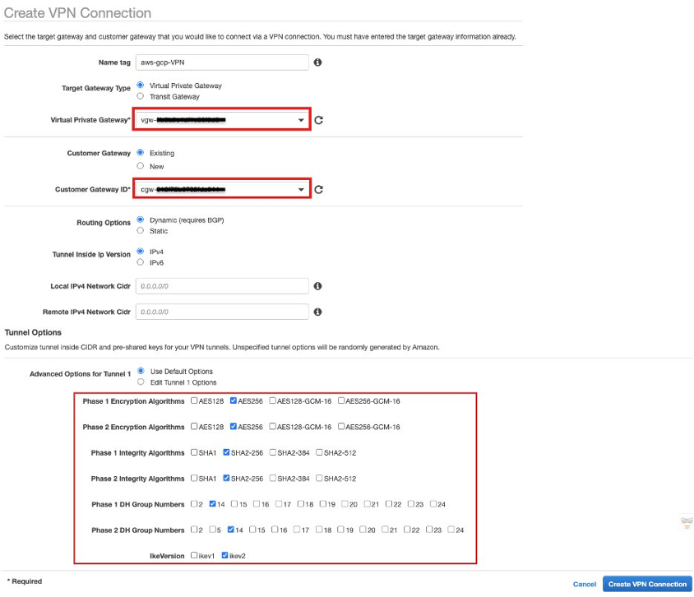Image resolution: width=694 pixels, height=597 pixels.
Task: Check AES128 for Phase 1 Encryption
Action: point(194,401)
